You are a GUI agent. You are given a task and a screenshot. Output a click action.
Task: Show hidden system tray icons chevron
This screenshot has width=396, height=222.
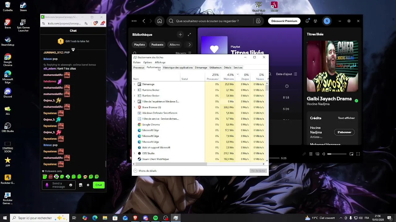point(341,218)
